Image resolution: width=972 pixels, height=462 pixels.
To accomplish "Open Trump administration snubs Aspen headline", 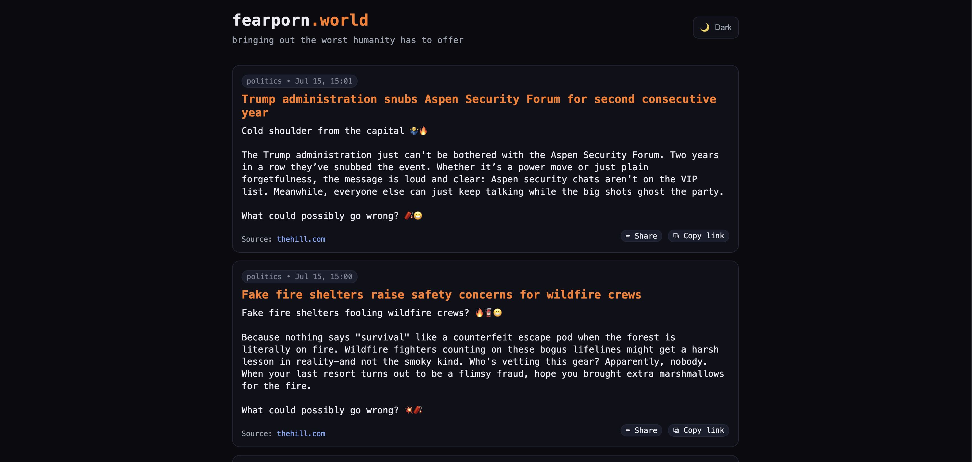I will (478, 106).
